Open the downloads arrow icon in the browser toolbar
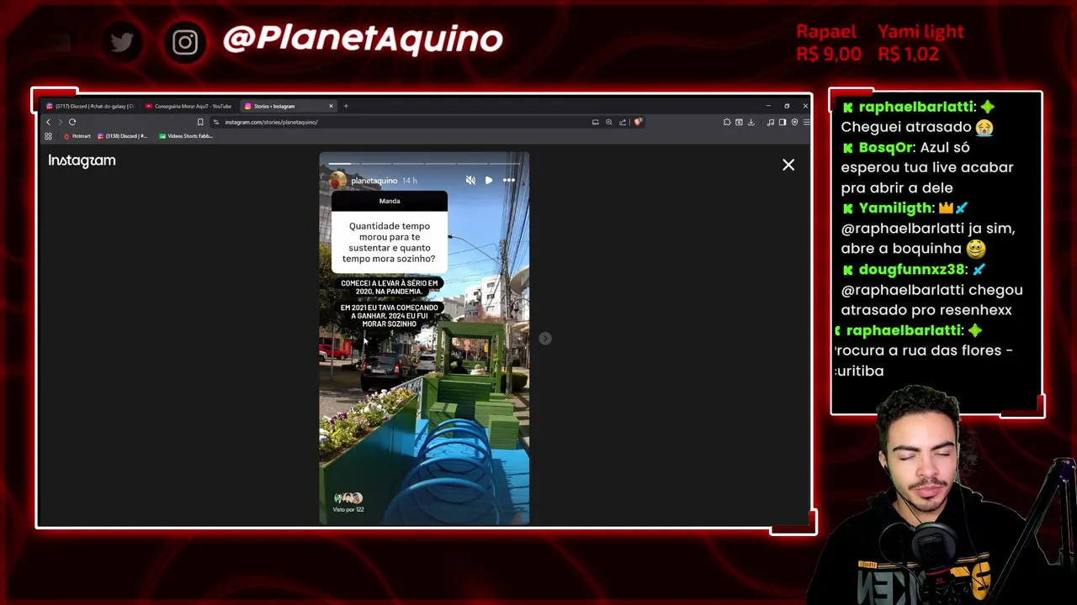Viewport: 1077px width, 605px height. click(x=751, y=122)
